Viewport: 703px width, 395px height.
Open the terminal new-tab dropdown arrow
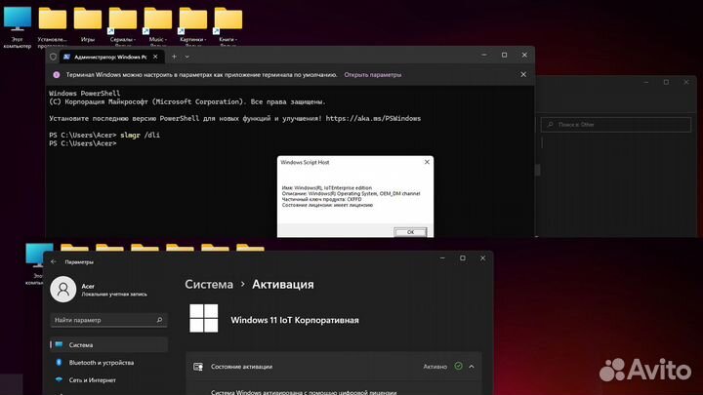pyautogui.click(x=186, y=57)
